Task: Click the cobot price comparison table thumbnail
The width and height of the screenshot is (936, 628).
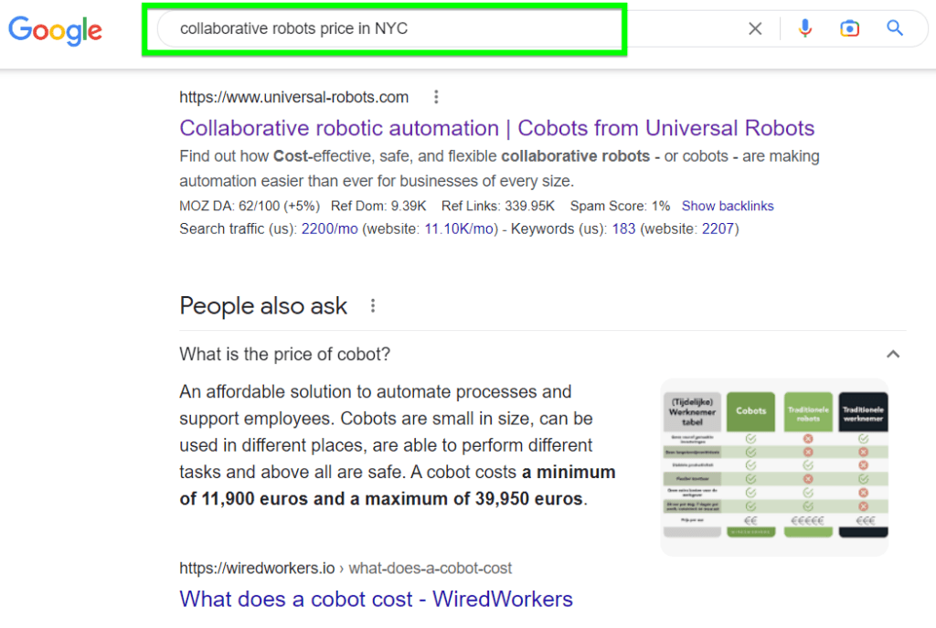Action: (775, 466)
